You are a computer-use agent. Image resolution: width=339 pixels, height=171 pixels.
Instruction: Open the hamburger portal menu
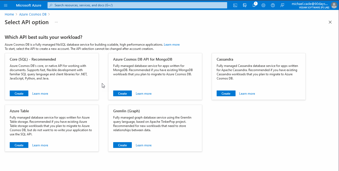[6, 5]
